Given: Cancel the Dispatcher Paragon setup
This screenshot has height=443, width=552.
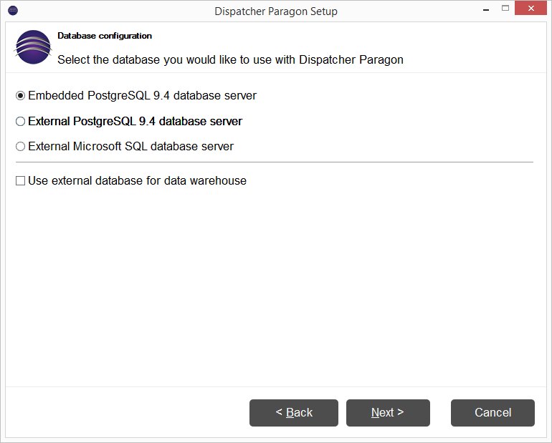Looking at the screenshot, I should (x=492, y=412).
